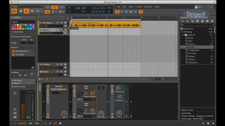Image resolution: width=225 pixels, height=126 pixels.
Task: Switch to the ARRANGE view
Action: click(22, 123)
